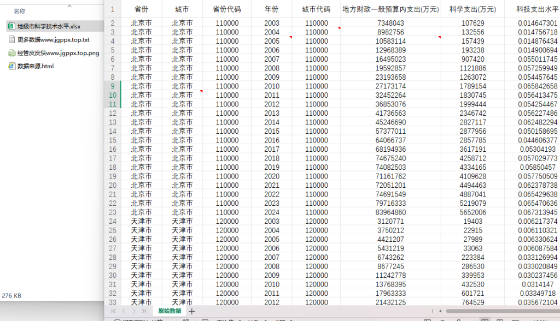Jump to the first sheet with the navigation arrow
Screen dimensions: 560x321
pyautogui.click(x=114, y=311)
